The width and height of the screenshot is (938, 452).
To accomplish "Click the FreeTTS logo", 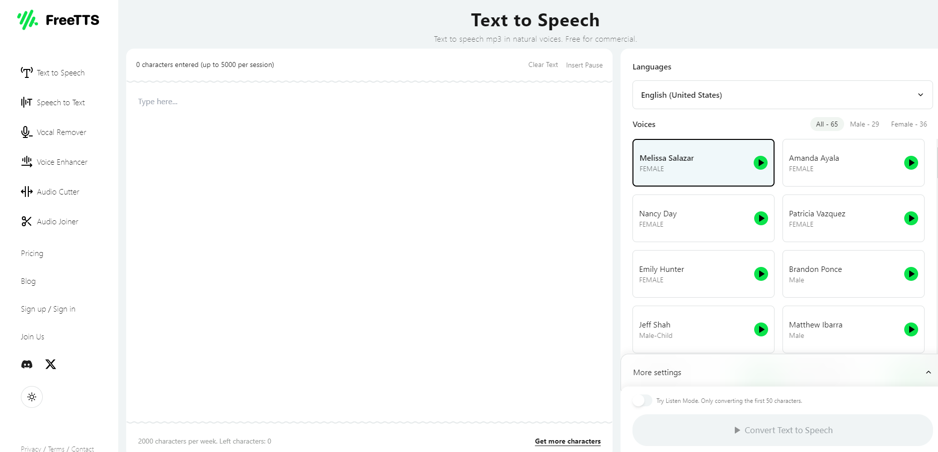I will coord(59,20).
